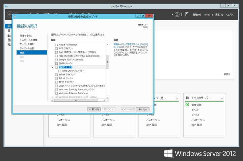Select the 機能 wizard step

click(x=32, y=53)
